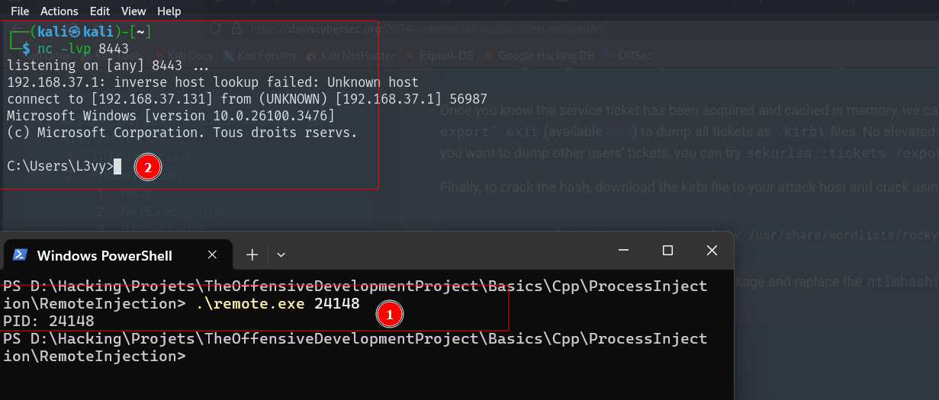
Task: Open the Kali Forums bookmark icon
Action: (229, 55)
